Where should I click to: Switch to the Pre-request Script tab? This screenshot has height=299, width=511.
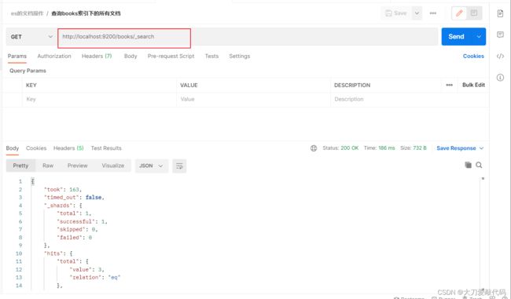coord(171,56)
